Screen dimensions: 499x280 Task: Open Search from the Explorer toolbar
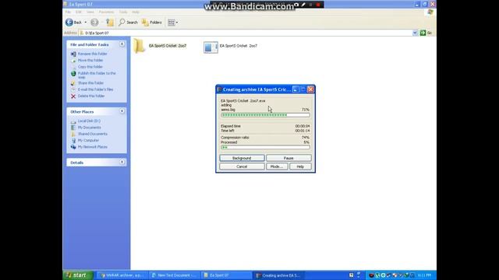(128, 23)
